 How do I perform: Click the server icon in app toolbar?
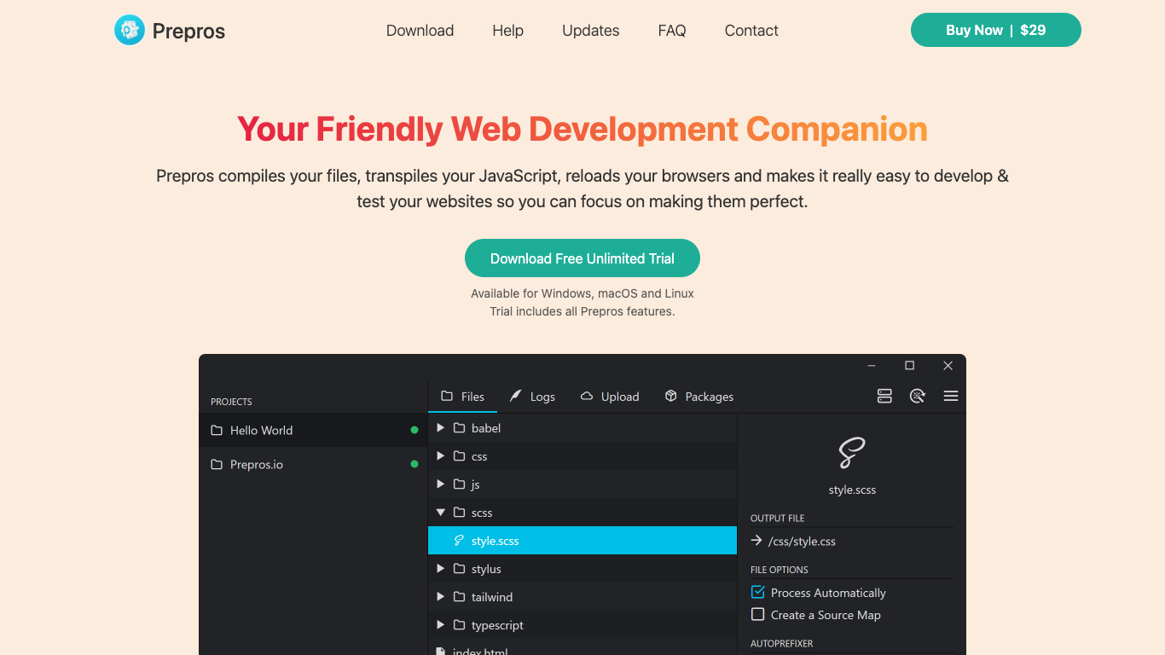(884, 396)
